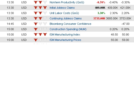Open the ISM Manufacturing Prices link
Image resolution: width=134 pixels, height=92 pixels.
[x=65, y=40]
